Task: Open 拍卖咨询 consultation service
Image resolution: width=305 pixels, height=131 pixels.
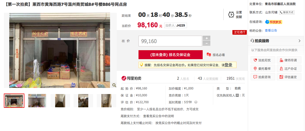Action: click(x=263, y=77)
